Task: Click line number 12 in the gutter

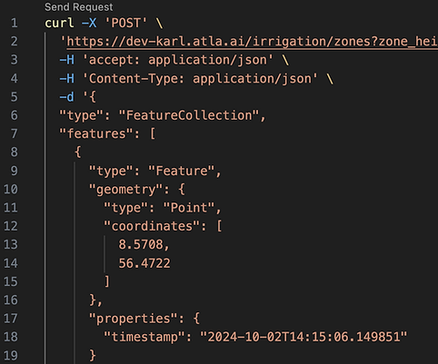Action: 11,226
